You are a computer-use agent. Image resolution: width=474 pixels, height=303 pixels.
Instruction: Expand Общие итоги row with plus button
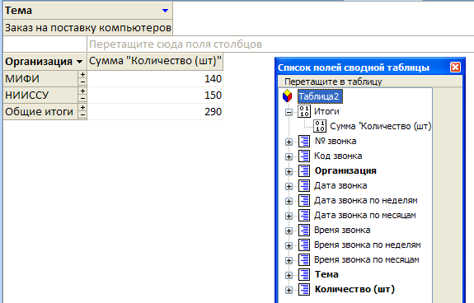tap(82, 107)
